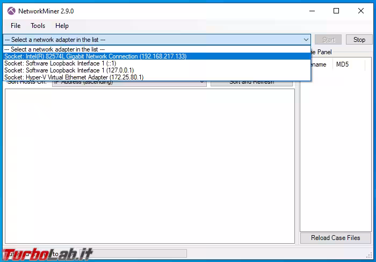This screenshot has height=262, width=376.
Task: Click the Stop capture button
Action: click(x=359, y=40)
